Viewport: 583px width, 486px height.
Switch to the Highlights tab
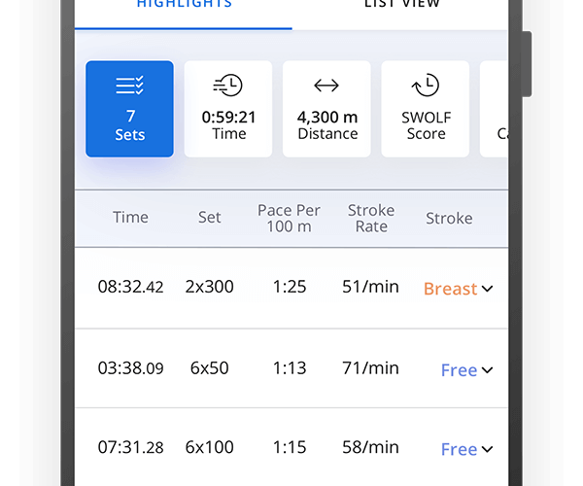point(184,5)
